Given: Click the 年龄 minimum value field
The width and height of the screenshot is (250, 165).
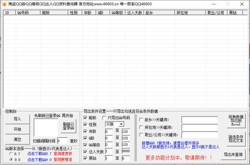Looking at the screenshot, I should 109,132.
